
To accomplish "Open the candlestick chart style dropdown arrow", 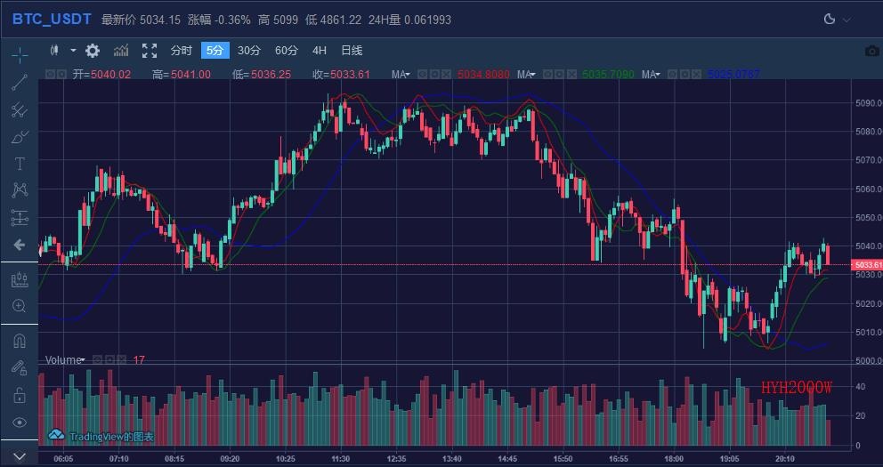I will pyautogui.click(x=73, y=51).
